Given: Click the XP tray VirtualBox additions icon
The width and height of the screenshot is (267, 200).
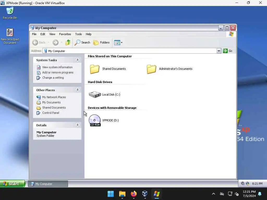Looking at the screenshot, I should (x=248, y=184).
